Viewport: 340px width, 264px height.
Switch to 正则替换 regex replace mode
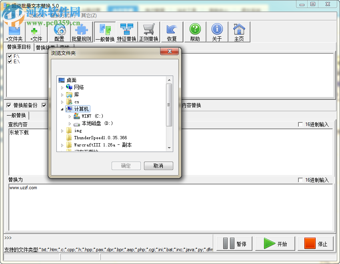pos(149,32)
